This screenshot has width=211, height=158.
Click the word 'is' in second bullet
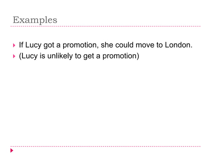point(42,56)
